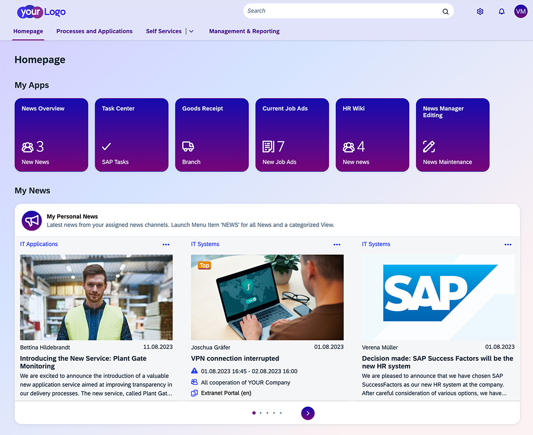Open the Current Job Ads tile title
Viewport: 533px width, 435px height.
pos(285,109)
